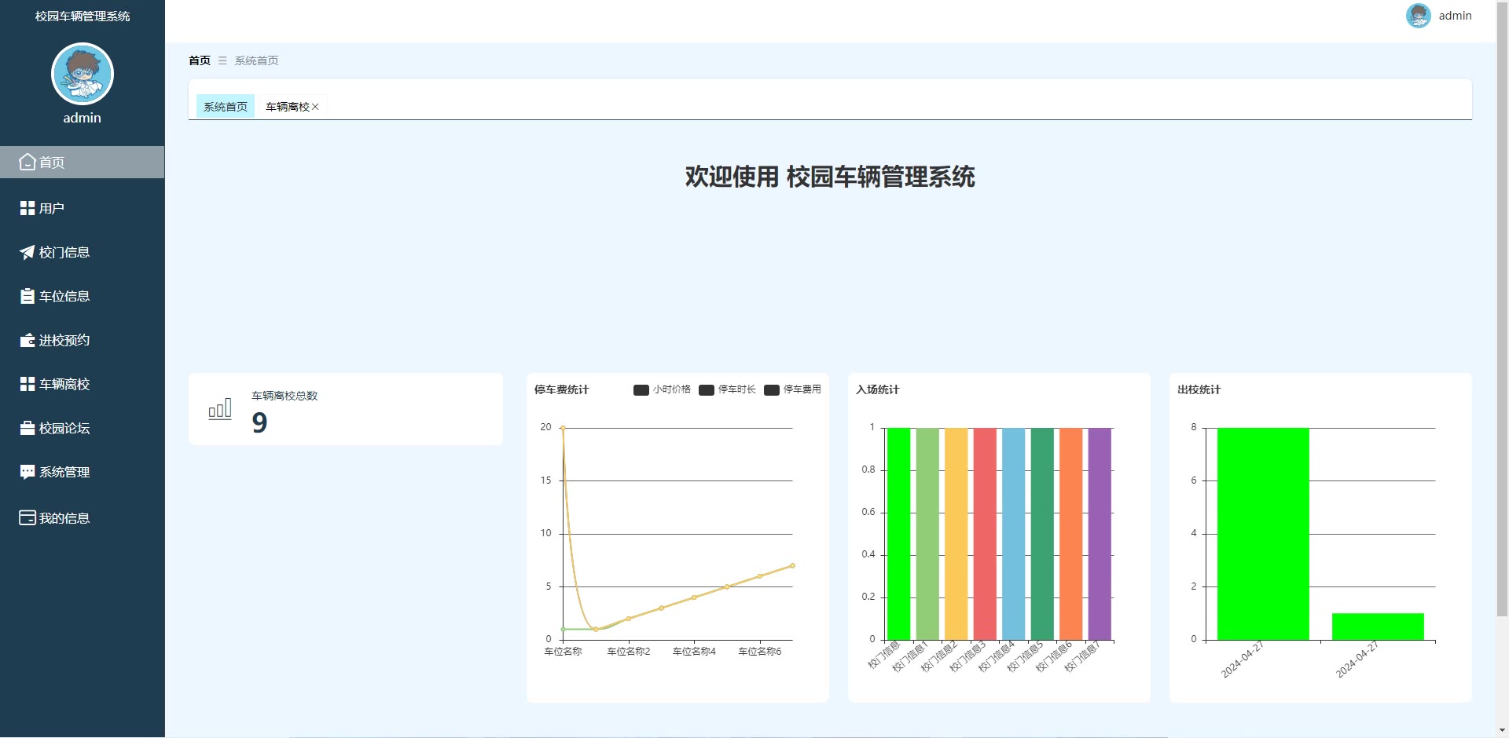Click the home icon in sidebar
The image size is (1509, 738).
[x=28, y=163]
